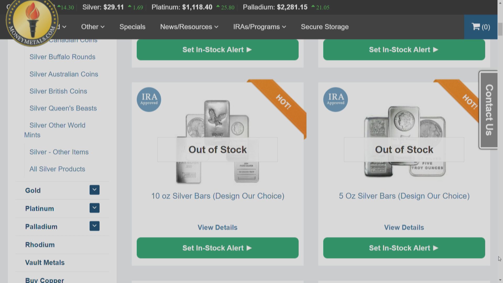
Task: Click scrollbar down arrow at bottom right
Action: pyautogui.click(x=500, y=280)
